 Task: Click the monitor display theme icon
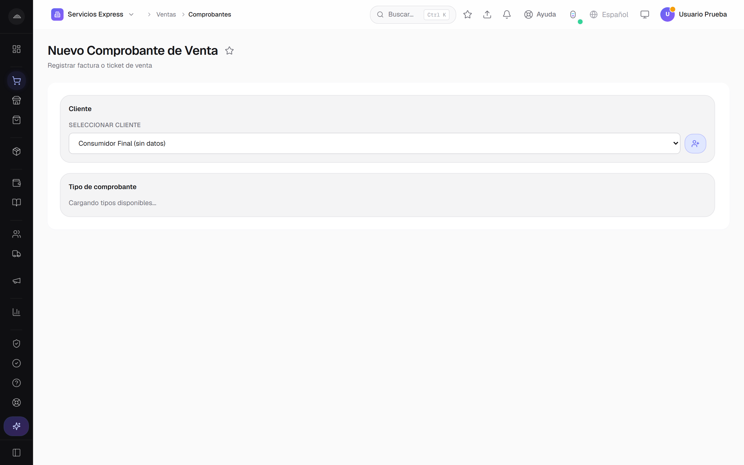pyautogui.click(x=645, y=14)
